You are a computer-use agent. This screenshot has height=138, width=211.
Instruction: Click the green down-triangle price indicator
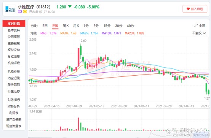70,6
